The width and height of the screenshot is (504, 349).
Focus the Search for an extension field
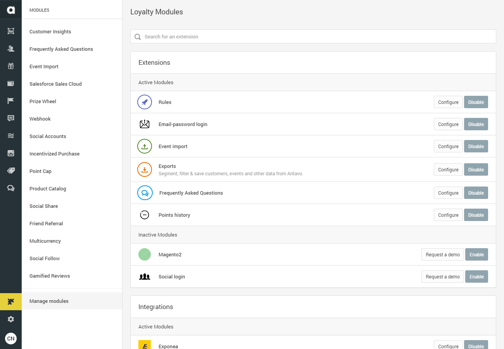pyautogui.click(x=313, y=36)
